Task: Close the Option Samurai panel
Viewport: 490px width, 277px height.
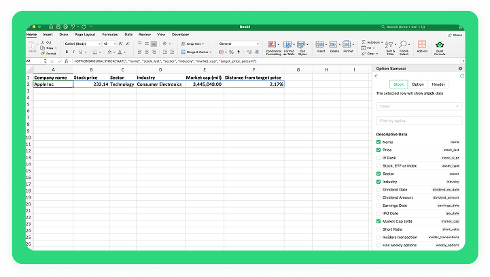Action: pyautogui.click(x=460, y=69)
